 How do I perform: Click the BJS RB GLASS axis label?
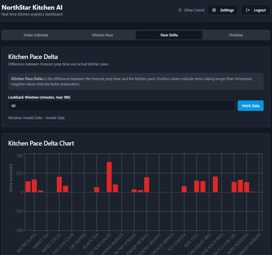point(27,243)
